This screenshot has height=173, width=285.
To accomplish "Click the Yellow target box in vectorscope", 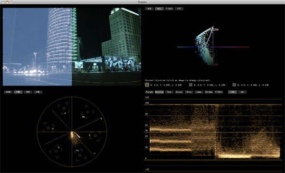I will 48,127.
